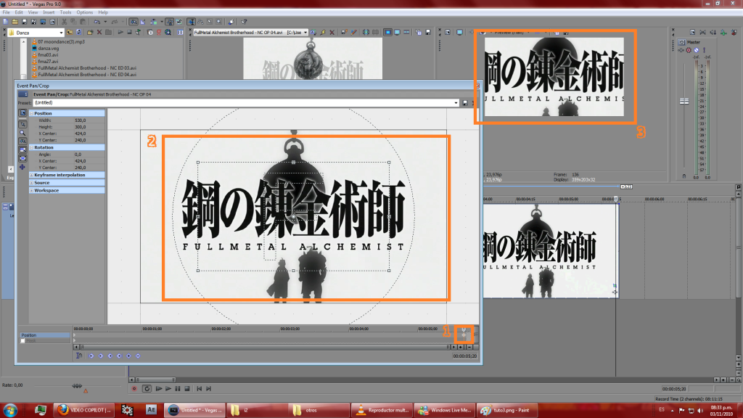Stop preview button in Project Media toolbar
This screenshot has width=743, height=418.
(x=129, y=33)
